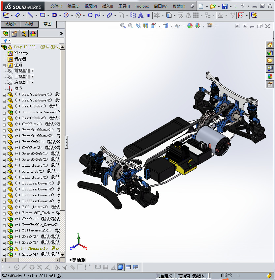Viewport: 275px width, 280px height.
Task: Toggle the sketch grid display snap
Action: click(x=106, y=267)
